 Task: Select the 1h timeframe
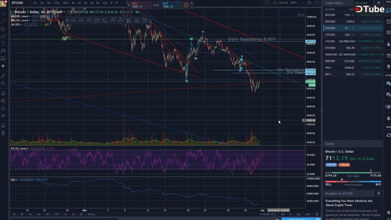[x=73, y=2]
